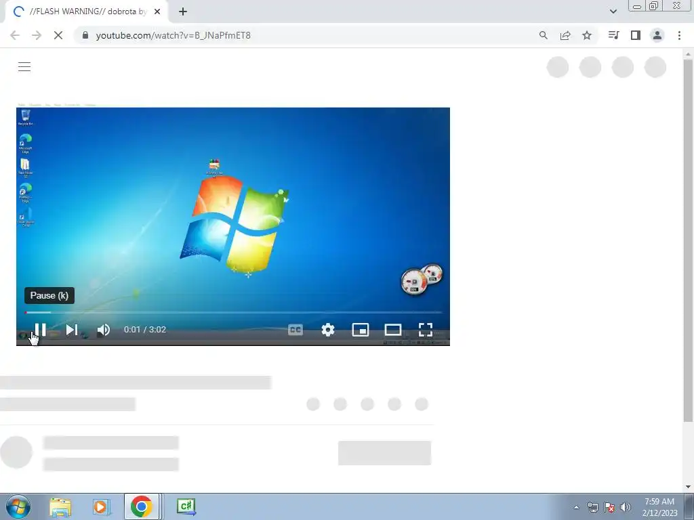Open a new browser tab
Image resolution: width=694 pixels, height=520 pixels.
click(x=183, y=12)
